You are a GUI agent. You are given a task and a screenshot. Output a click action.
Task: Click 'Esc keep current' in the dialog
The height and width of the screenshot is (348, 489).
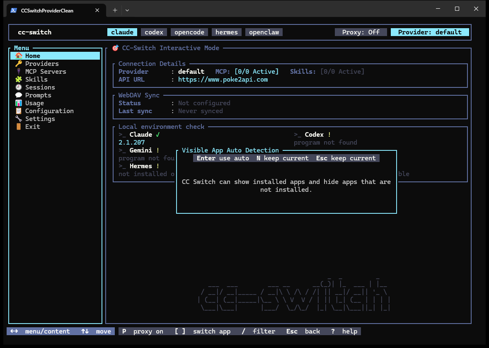[x=346, y=158]
